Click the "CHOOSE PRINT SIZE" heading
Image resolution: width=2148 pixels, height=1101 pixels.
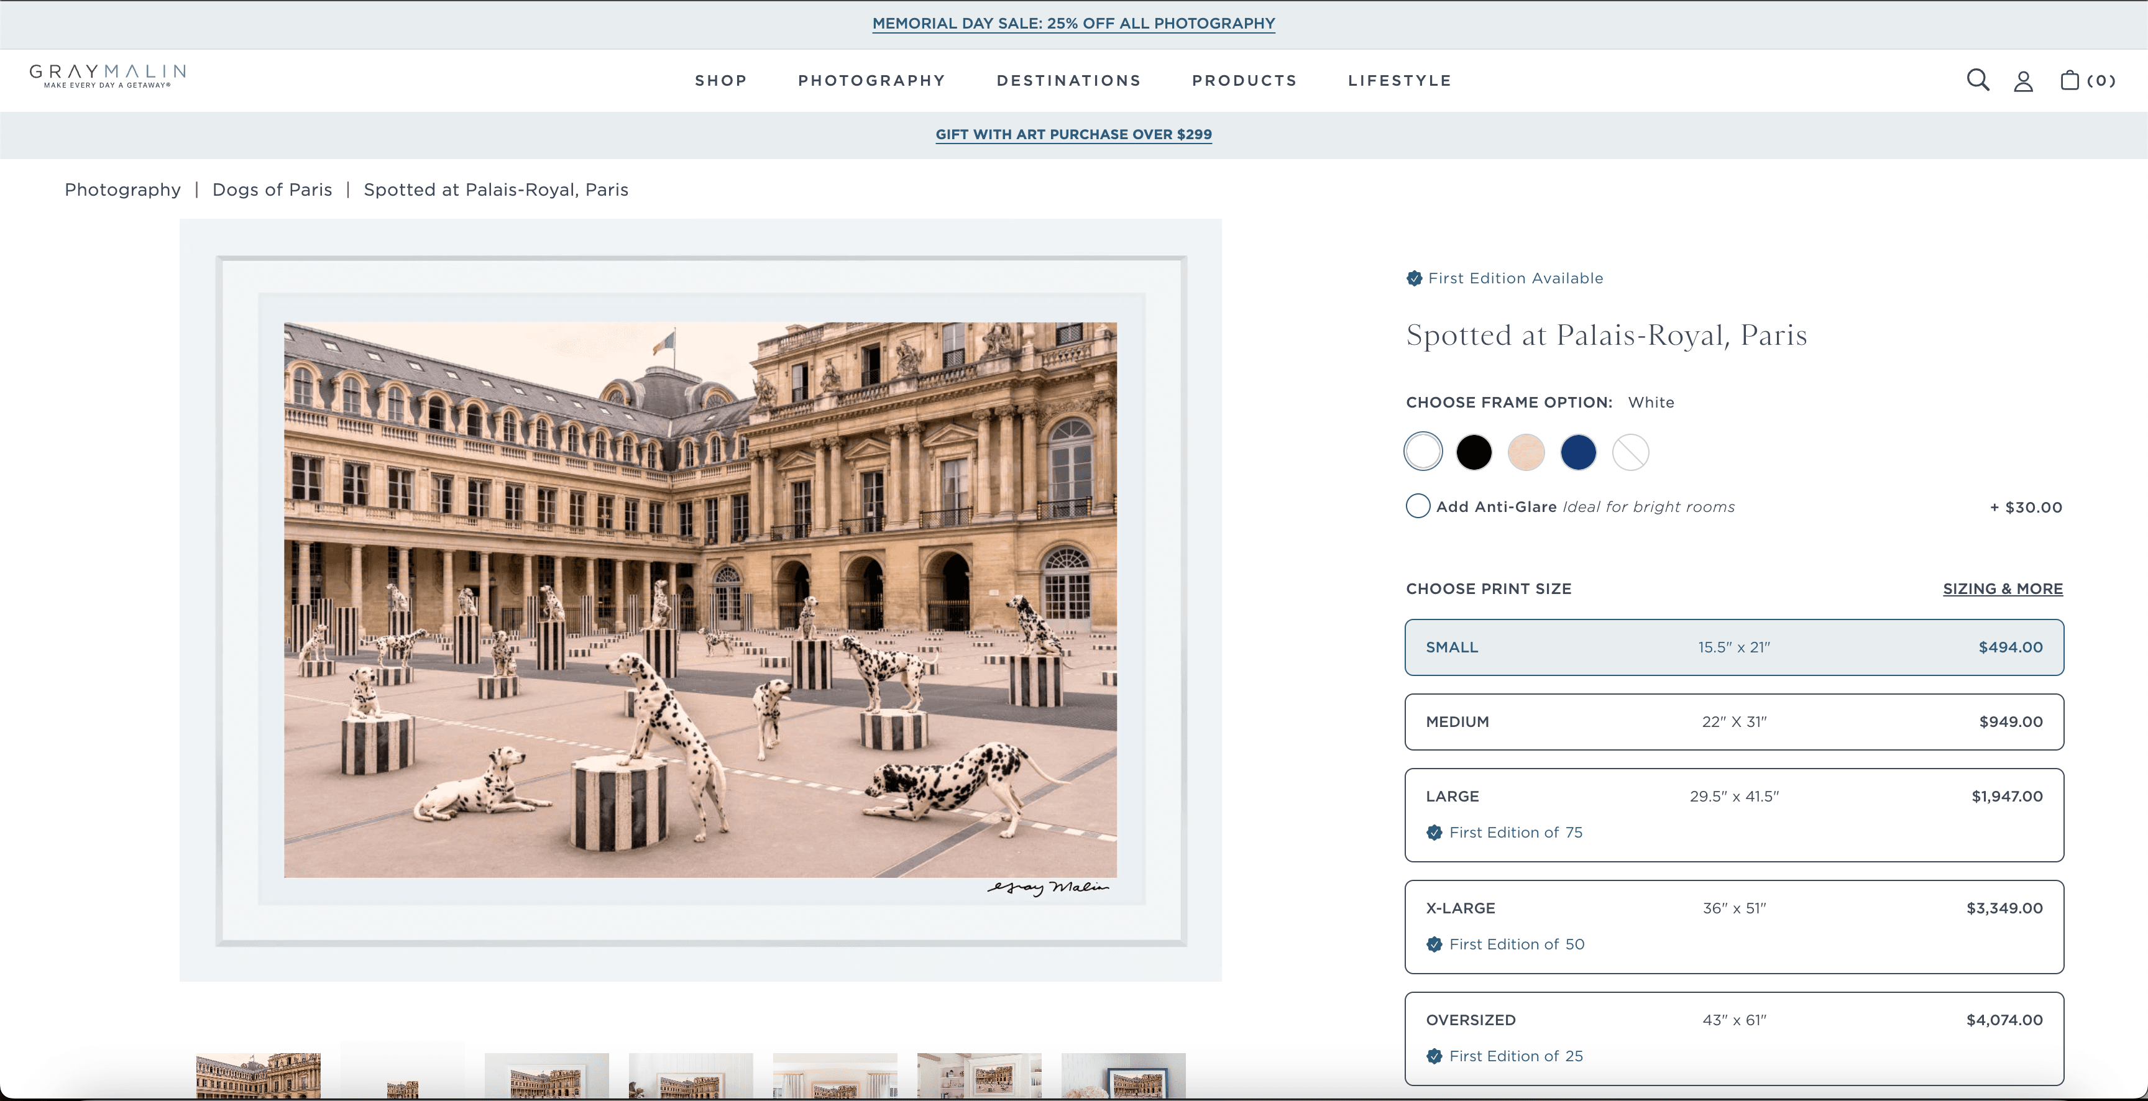[x=1489, y=588]
